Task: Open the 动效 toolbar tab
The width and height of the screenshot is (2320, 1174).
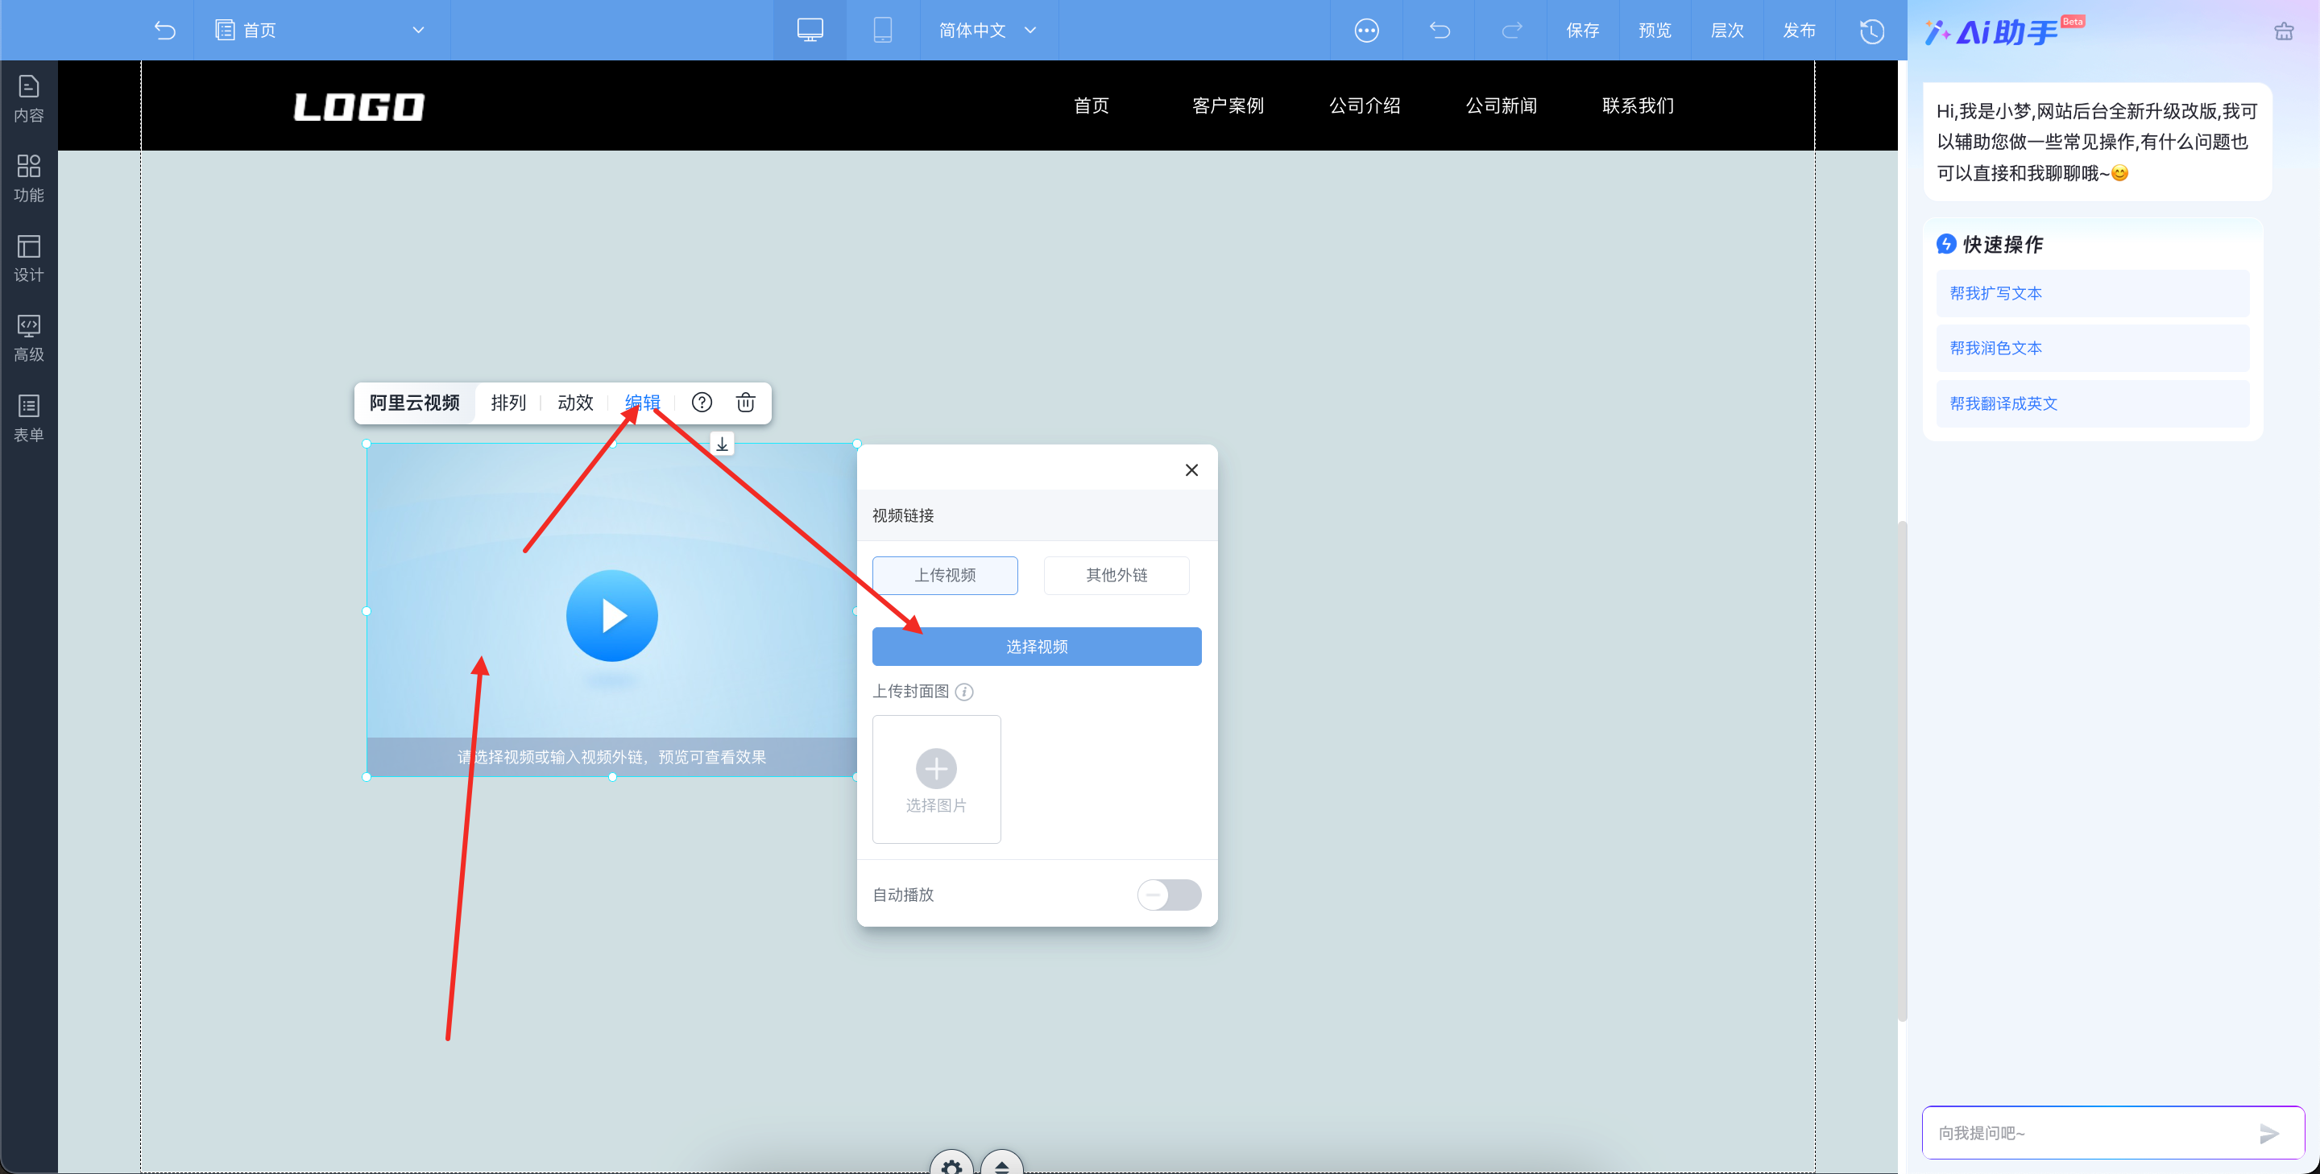Action: pos(574,403)
